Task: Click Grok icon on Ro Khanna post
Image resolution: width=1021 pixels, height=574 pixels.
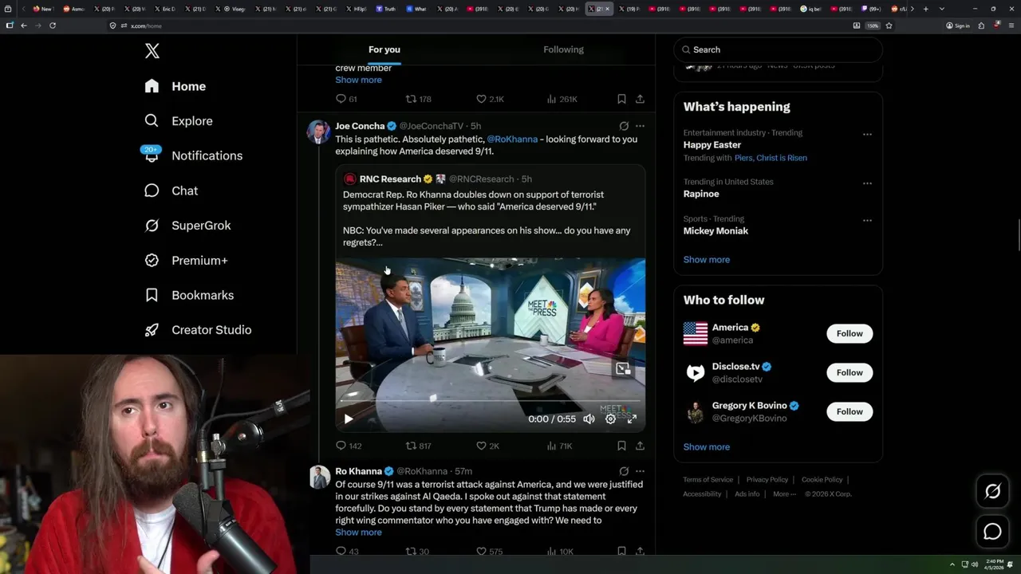Action: [624, 471]
